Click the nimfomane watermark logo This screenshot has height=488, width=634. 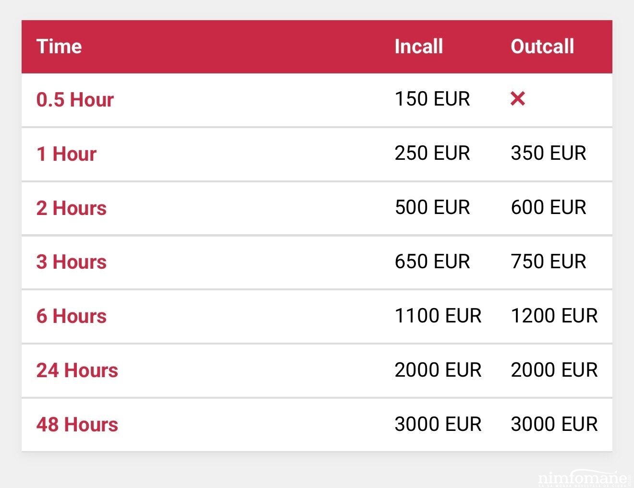coord(583,478)
